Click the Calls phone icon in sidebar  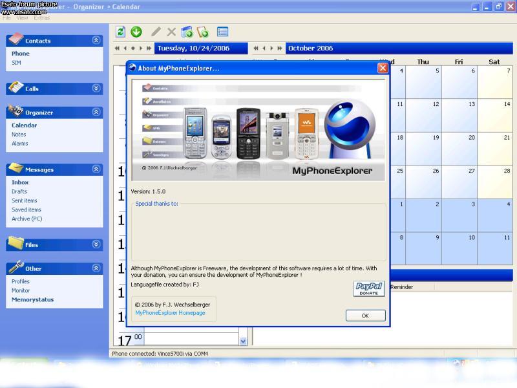[x=16, y=87]
